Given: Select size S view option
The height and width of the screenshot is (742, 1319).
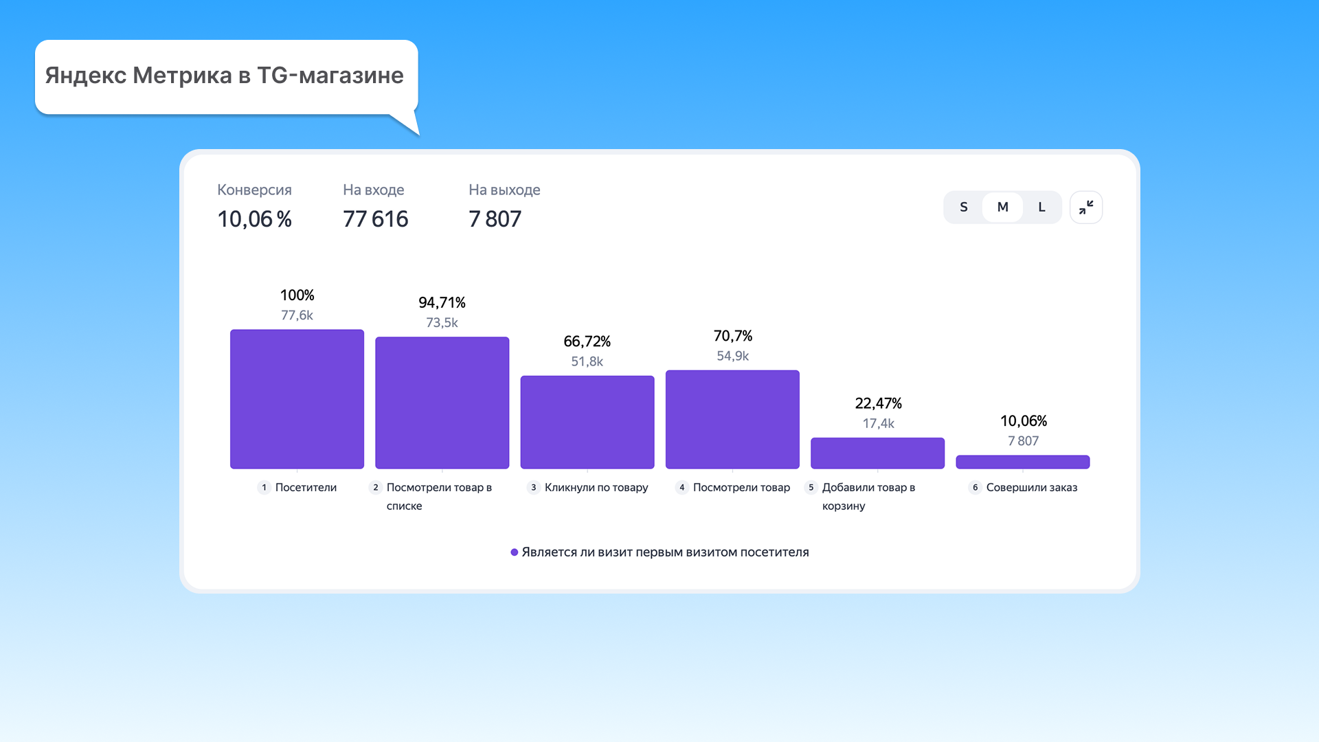Looking at the screenshot, I should [963, 207].
